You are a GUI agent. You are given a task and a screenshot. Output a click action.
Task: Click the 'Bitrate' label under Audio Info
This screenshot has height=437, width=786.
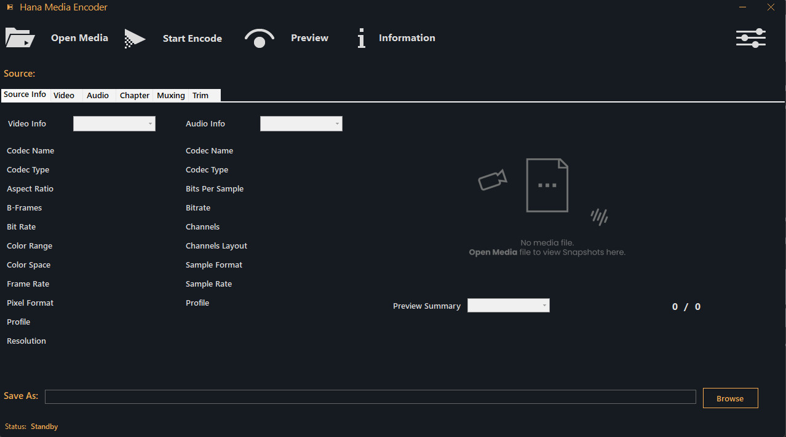pos(198,207)
